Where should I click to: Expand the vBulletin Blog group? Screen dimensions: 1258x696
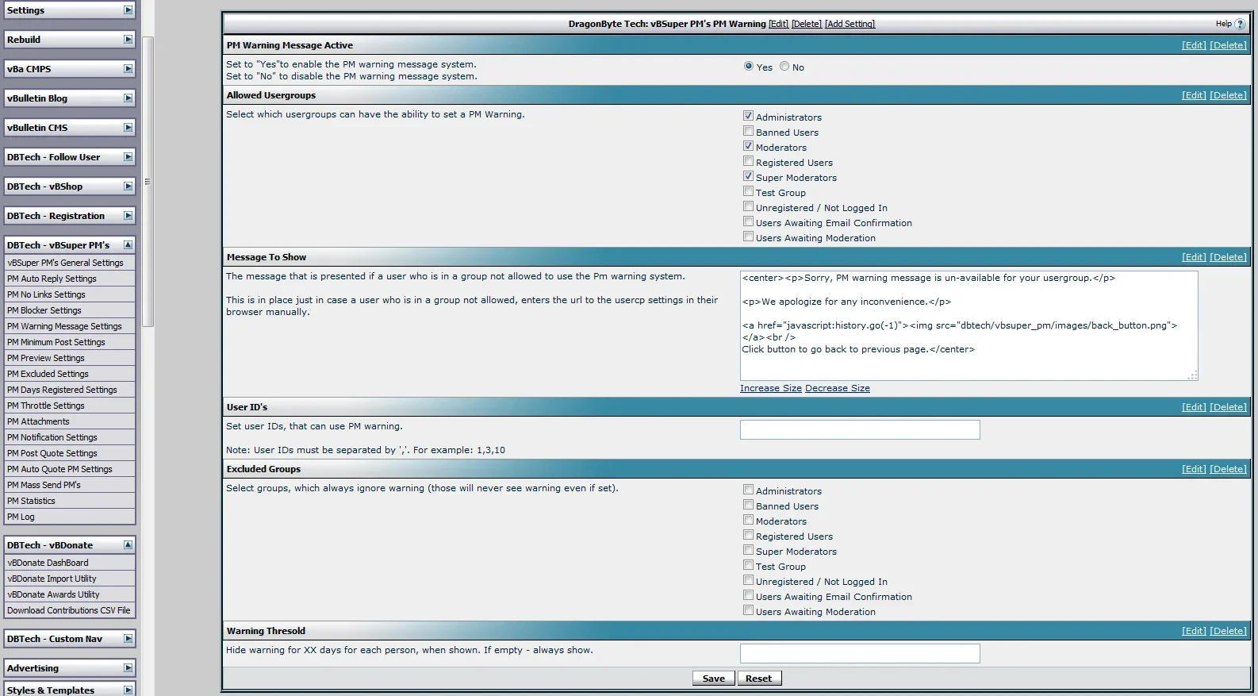(x=128, y=98)
